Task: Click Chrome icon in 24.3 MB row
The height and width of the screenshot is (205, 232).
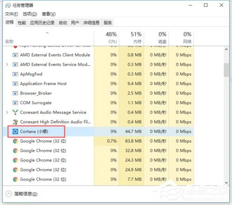Action: click(15, 160)
